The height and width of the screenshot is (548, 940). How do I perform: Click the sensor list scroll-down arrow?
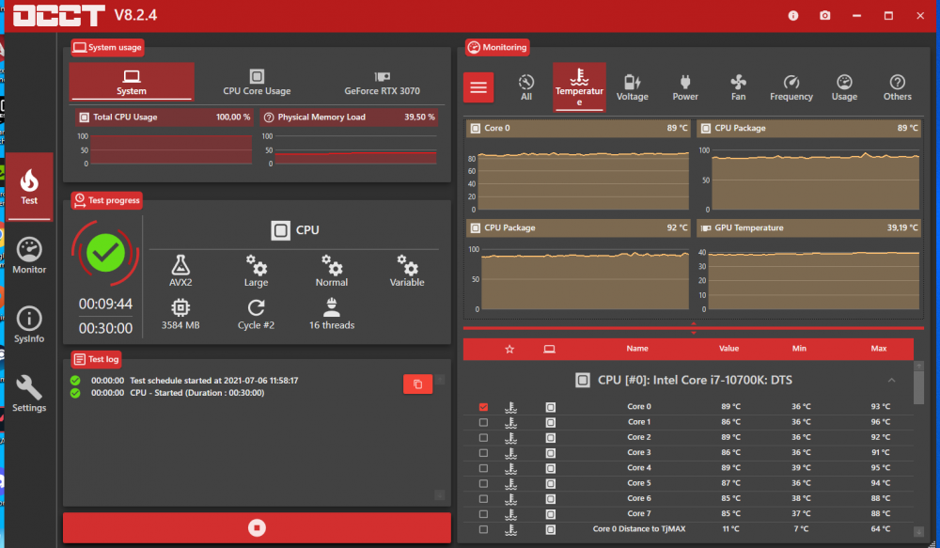[918, 531]
